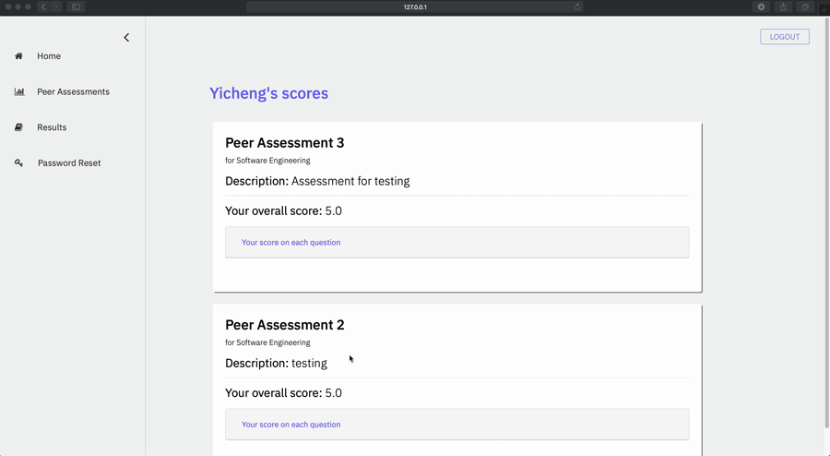Click browser back navigation arrow
830x456 pixels.
click(43, 6)
